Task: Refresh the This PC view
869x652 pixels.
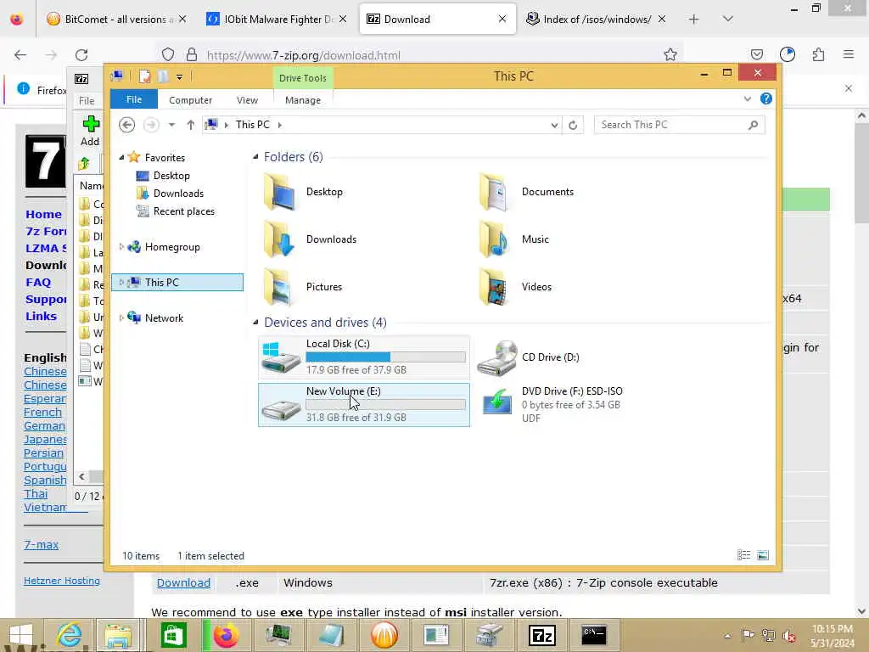Action: 573,126
